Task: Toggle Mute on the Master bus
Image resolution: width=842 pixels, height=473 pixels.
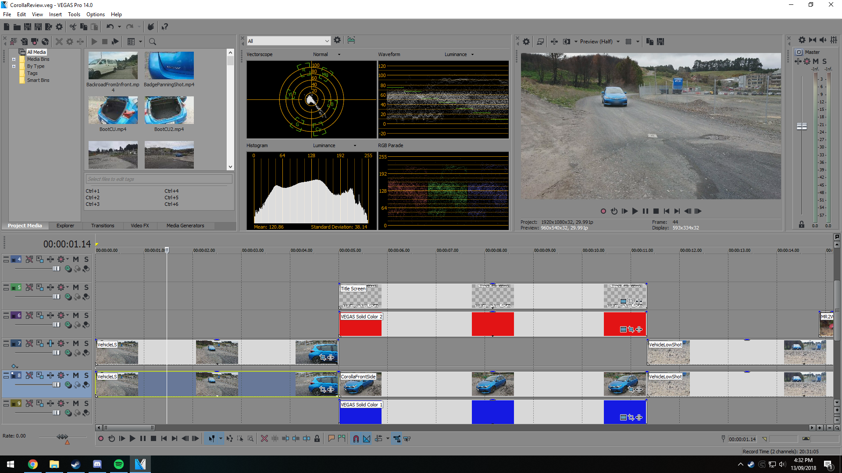Action: (x=816, y=61)
